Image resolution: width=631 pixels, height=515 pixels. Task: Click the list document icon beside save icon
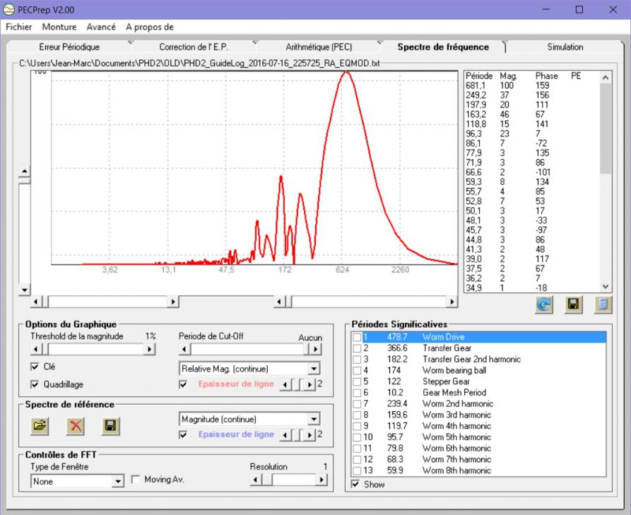(x=603, y=304)
